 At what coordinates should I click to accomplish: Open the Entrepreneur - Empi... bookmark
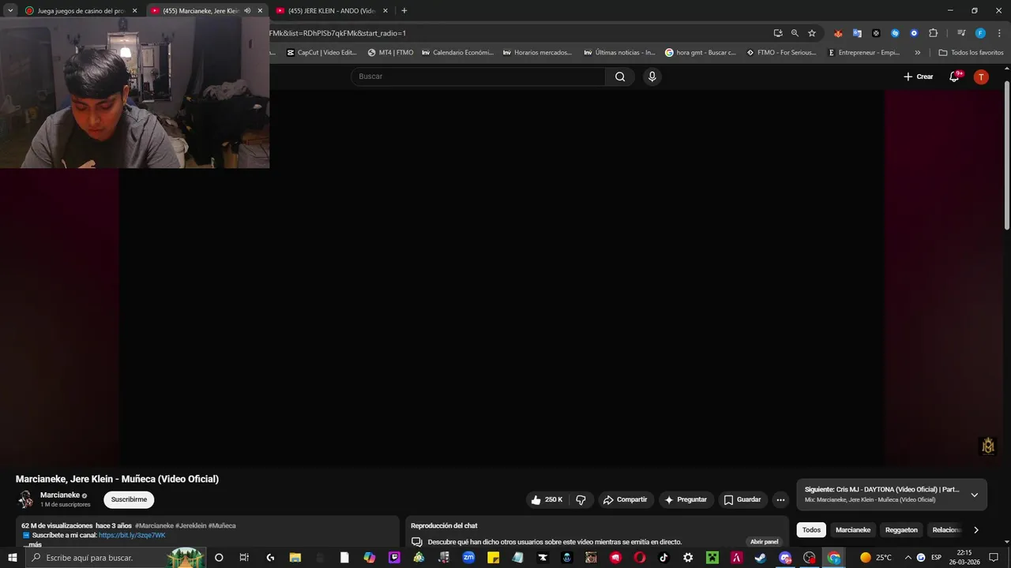point(864,53)
